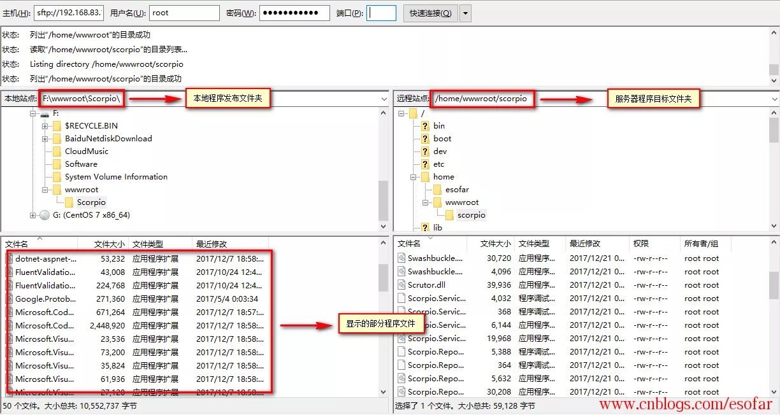This screenshot has height=415, width=780.
Task: Click the dotnet-aspnet file icon in local list
Action: [x=10, y=258]
